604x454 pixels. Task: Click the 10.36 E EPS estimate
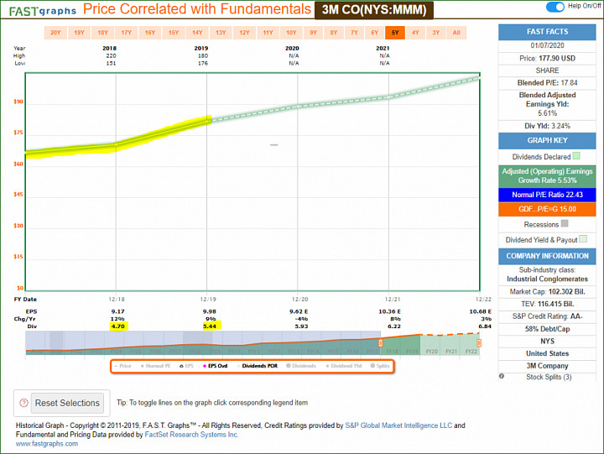pyautogui.click(x=389, y=311)
